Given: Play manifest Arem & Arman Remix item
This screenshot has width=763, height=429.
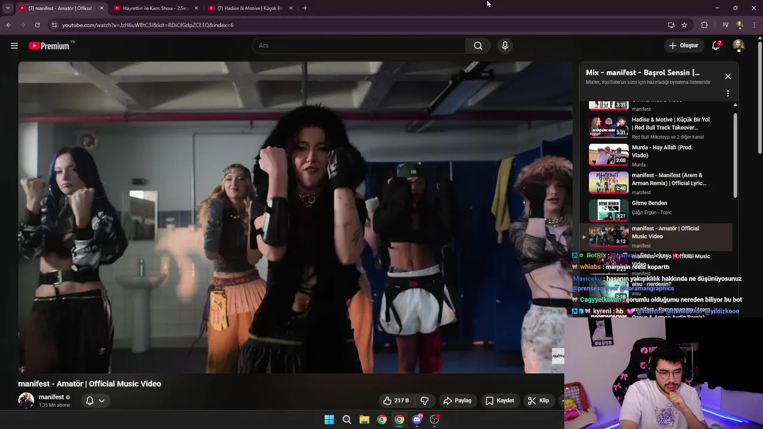Looking at the screenshot, I should click(656, 183).
